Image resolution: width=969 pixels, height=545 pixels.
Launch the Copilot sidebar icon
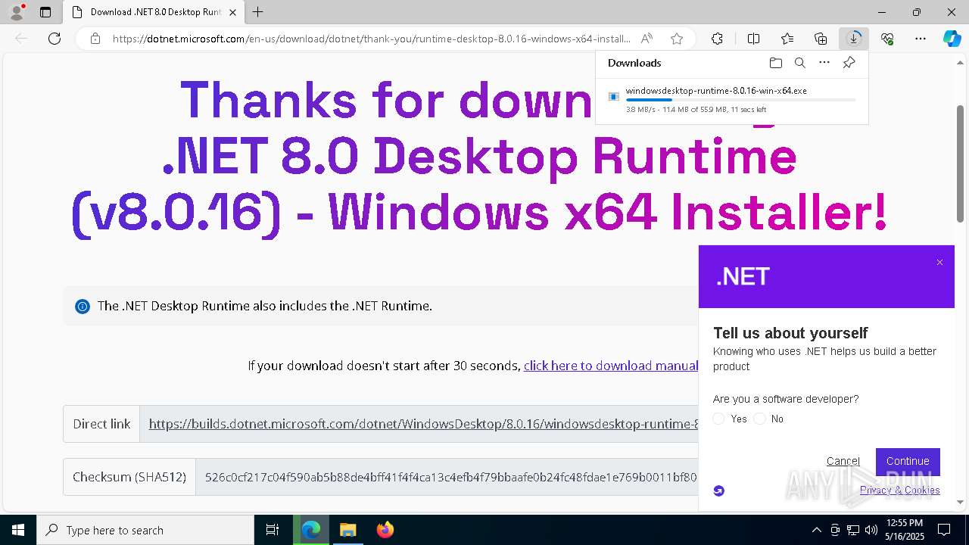(x=952, y=39)
